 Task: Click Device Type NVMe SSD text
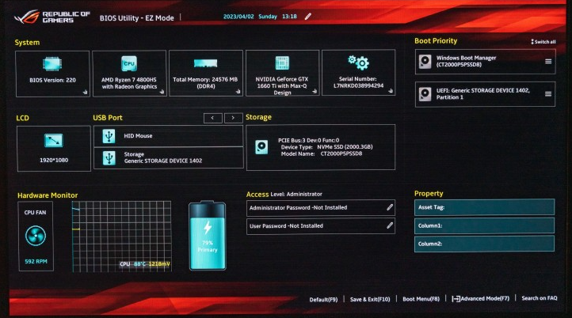[326, 147]
